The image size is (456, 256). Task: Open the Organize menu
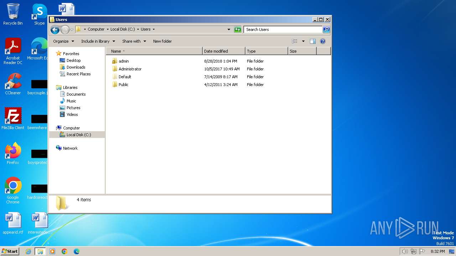63,41
